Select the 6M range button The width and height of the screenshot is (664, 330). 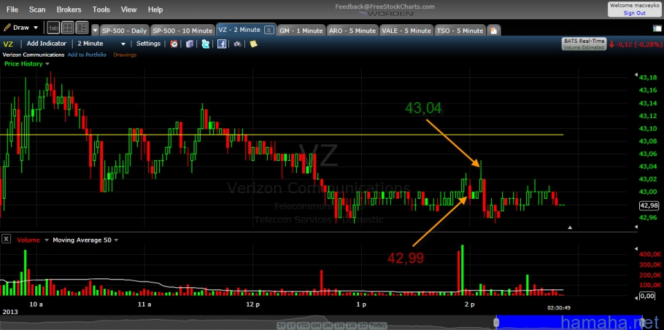[x=316, y=325]
